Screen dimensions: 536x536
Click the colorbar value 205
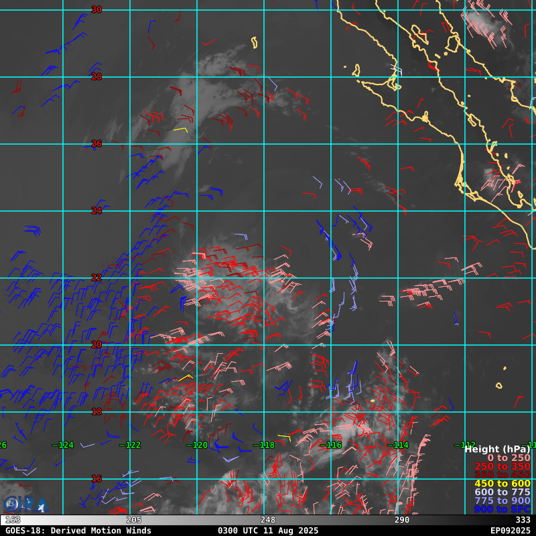coord(134,520)
